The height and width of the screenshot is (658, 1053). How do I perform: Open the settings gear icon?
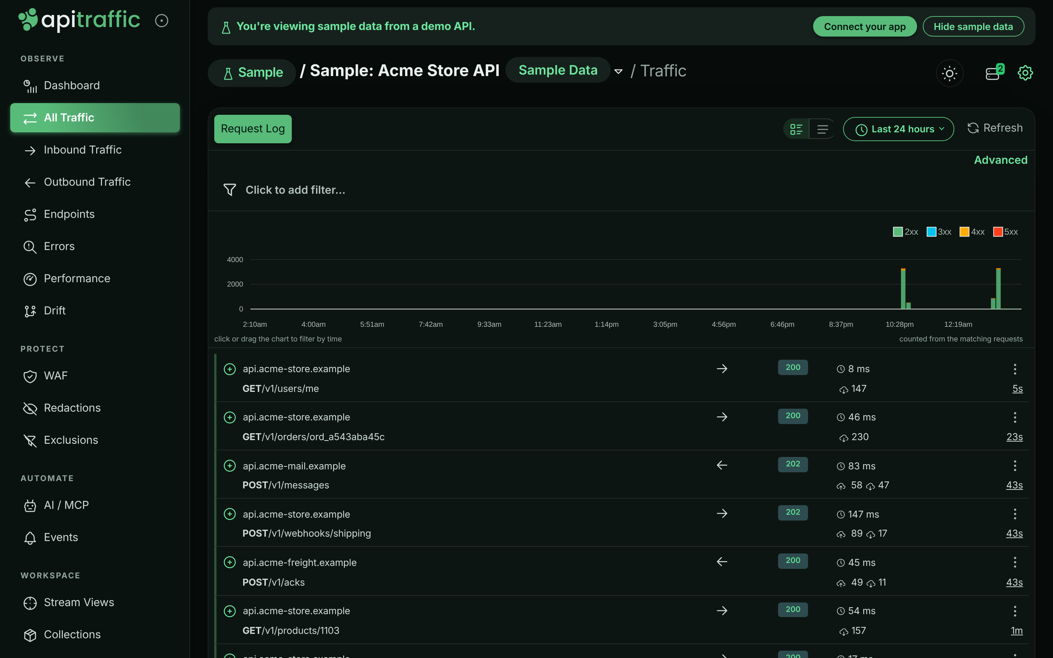1025,73
